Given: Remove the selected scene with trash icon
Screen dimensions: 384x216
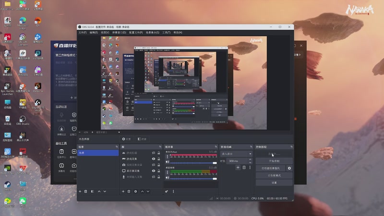Looking at the screenshot, I should [x=86, y=191].
